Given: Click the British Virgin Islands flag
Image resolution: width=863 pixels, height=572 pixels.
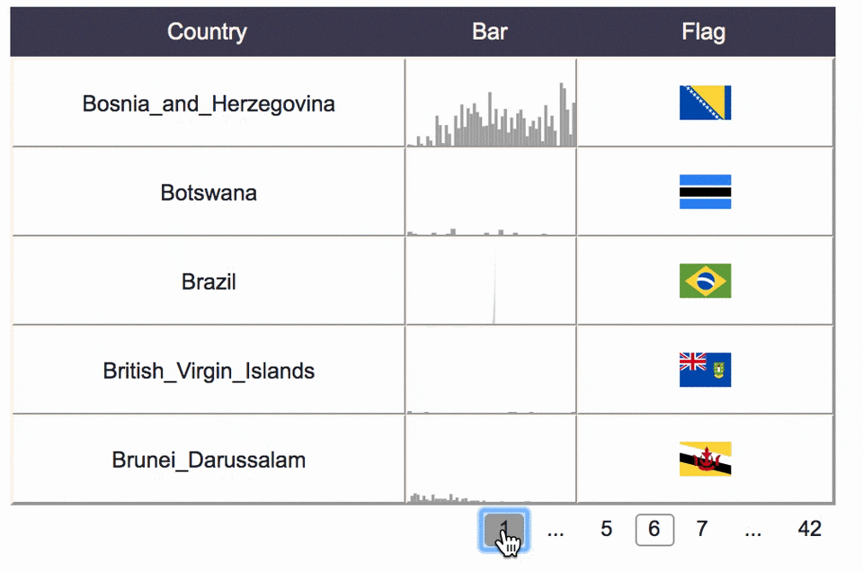Looking at the screenshot, I should click(x=705, y=370).
